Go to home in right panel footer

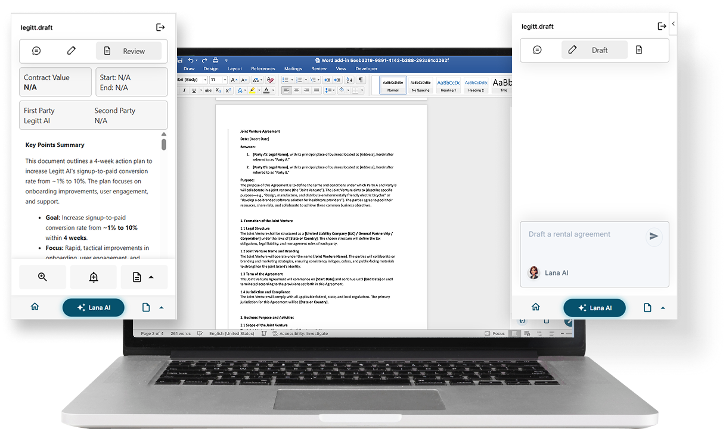[x=535, y=307]
